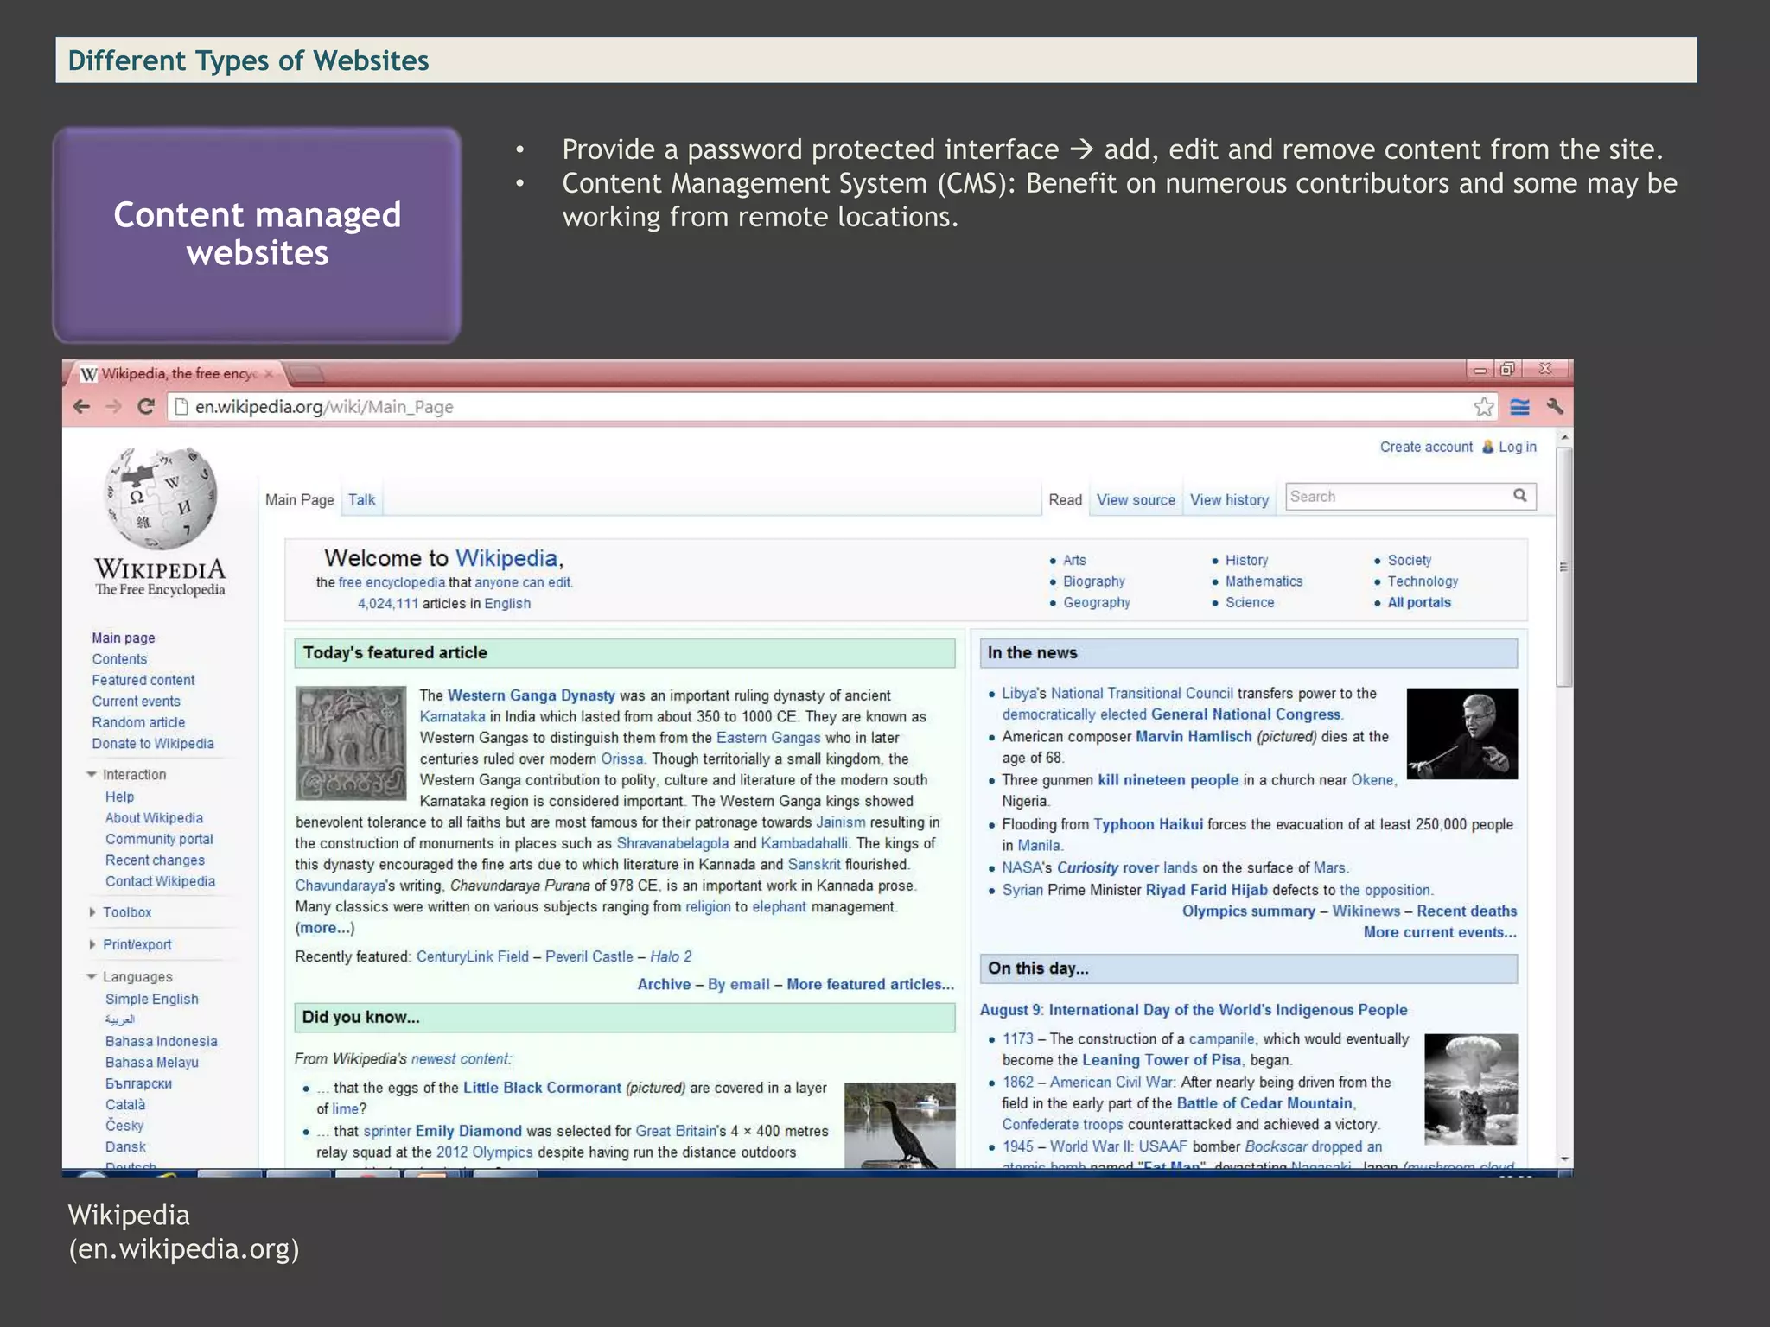Screen dimensions: 1770x1327
Task: Select the Read tab
Action: point(1065,499)
